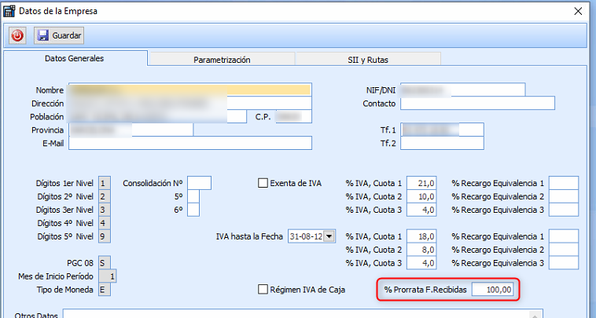Click the Guardar save button
Viewport: 596px width, 318px height.
click(x=59, y=35)
